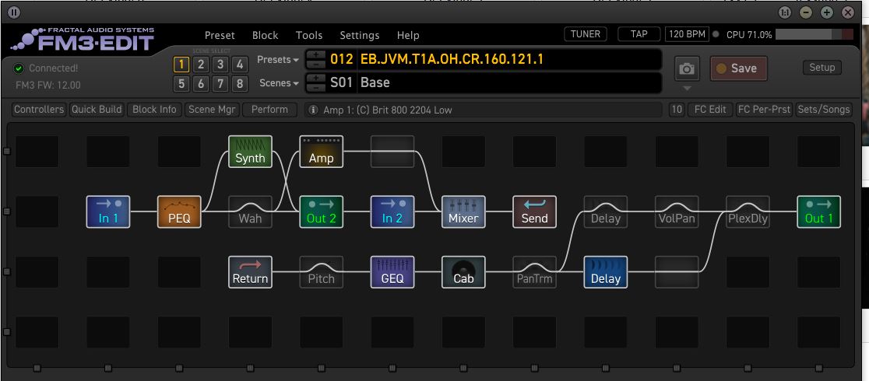Expand the Presets dropdown

pos(278,60)
